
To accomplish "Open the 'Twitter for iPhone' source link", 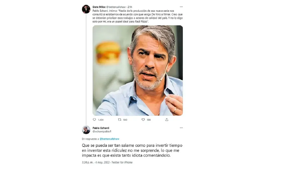I will click(122, 162).
